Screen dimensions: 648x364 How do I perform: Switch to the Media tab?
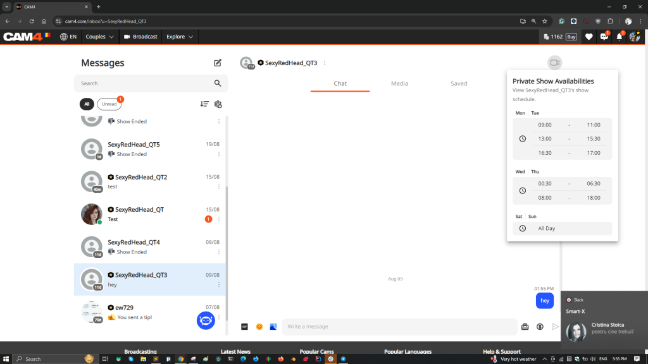point(399,83)
